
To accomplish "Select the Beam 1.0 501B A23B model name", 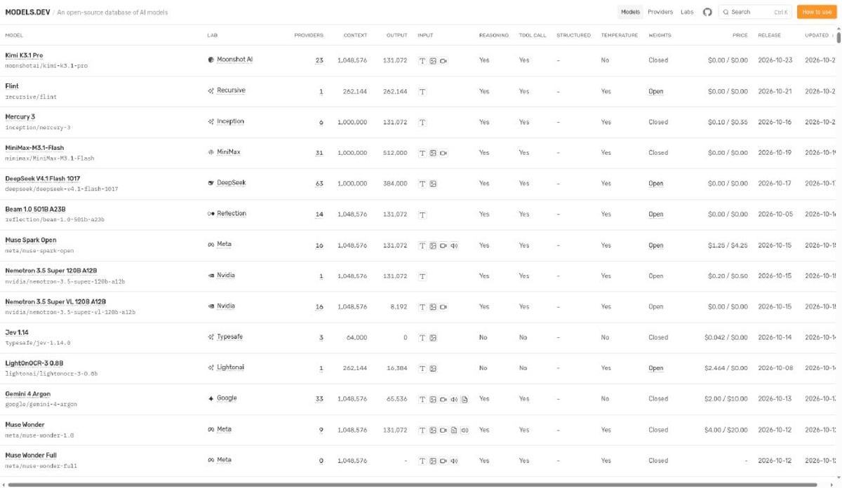I will point(35,209).
